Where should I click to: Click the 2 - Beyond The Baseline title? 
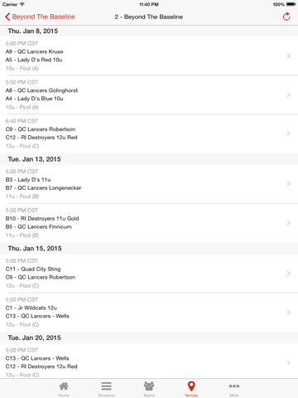149,17
